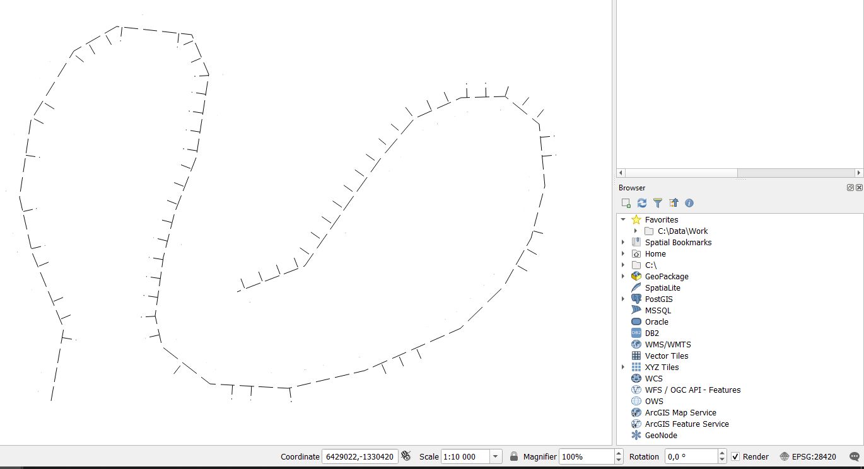
Task: Open the Scale dropdown list
Action: pos(496,456)
